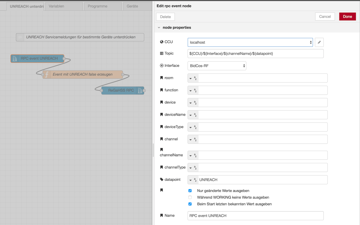The width and height of the screenshot is (360, 225).
Task: Click the channelName text input
Action: (x=263, y=155)
